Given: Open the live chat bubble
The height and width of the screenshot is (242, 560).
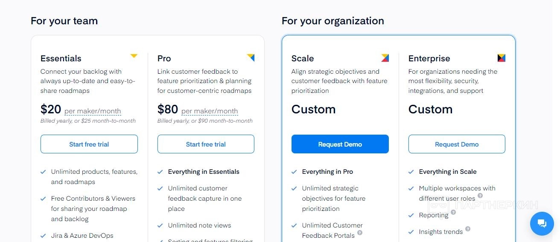Looking at the screenshot, I should pyautogui.click(x=542, y=223).
